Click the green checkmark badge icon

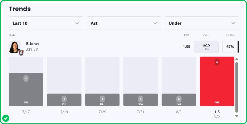pos(6,118)
